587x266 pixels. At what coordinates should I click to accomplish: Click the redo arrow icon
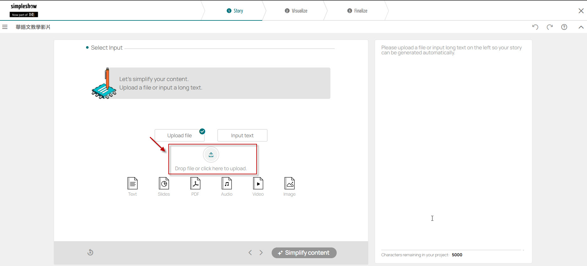coord(550,27)
